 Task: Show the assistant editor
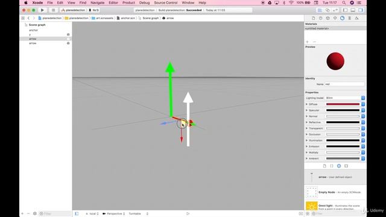tap(327, 10)
